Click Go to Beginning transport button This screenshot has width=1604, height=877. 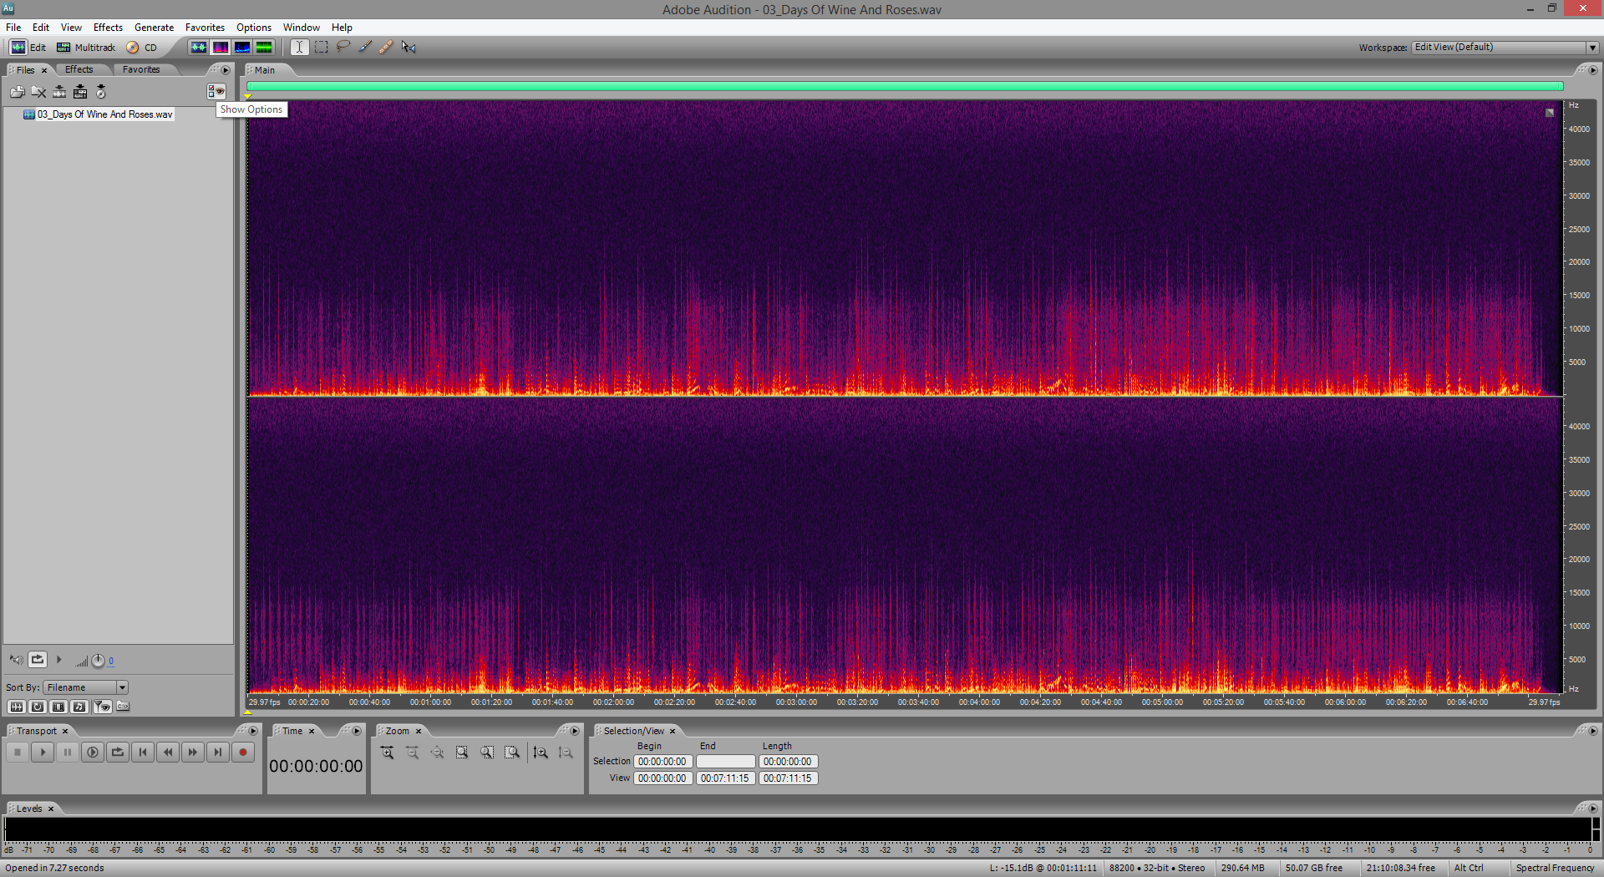pyautogui.click(x=143, y=753)
